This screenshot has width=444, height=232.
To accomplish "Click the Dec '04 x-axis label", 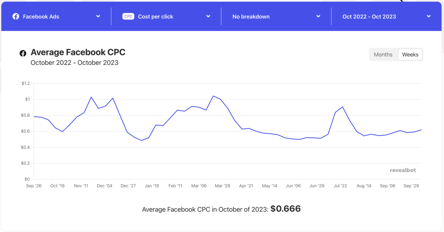I will [104, 186].
